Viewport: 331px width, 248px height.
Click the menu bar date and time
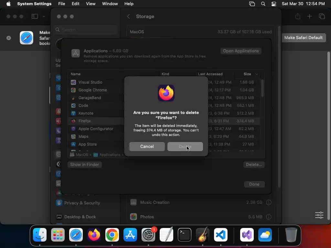click(x=303, y=4)
